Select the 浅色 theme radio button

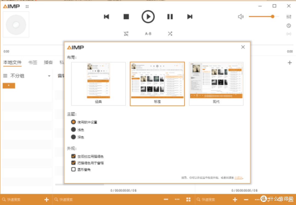73,130
